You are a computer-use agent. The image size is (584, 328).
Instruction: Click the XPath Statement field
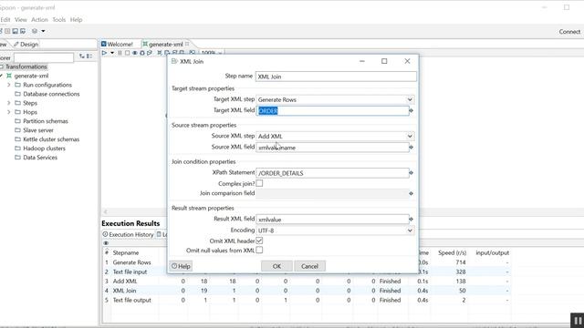(x=332, y=173)
